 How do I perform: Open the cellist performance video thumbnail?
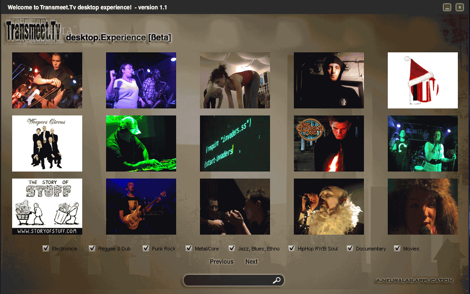pyautogui.click(x=47, y=80)
